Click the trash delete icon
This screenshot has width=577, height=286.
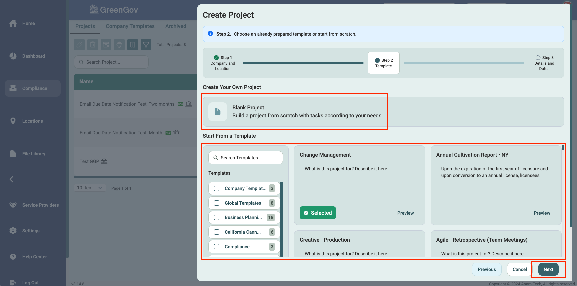93,45
